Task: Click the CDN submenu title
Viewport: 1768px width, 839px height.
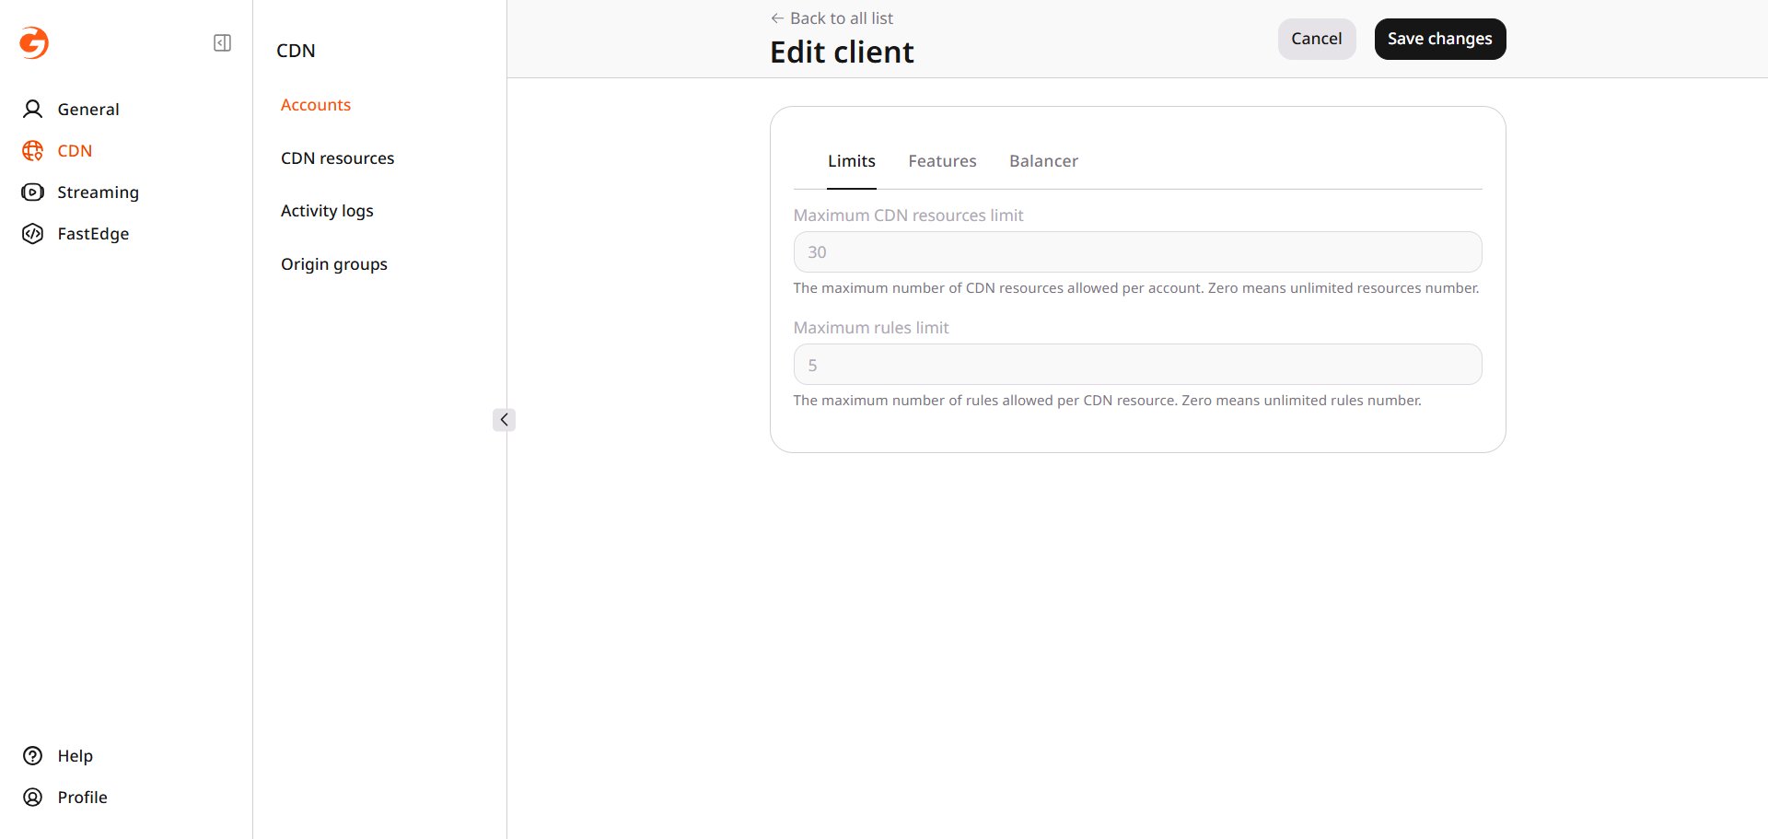Action: click(296, 51)
